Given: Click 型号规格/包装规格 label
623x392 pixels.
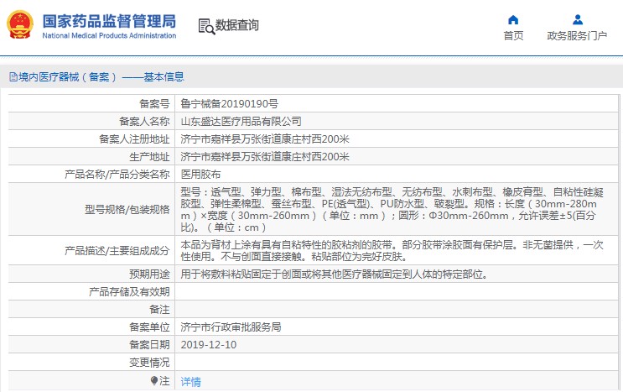Looking at the screenshot, I should click(x=127, y=210).
